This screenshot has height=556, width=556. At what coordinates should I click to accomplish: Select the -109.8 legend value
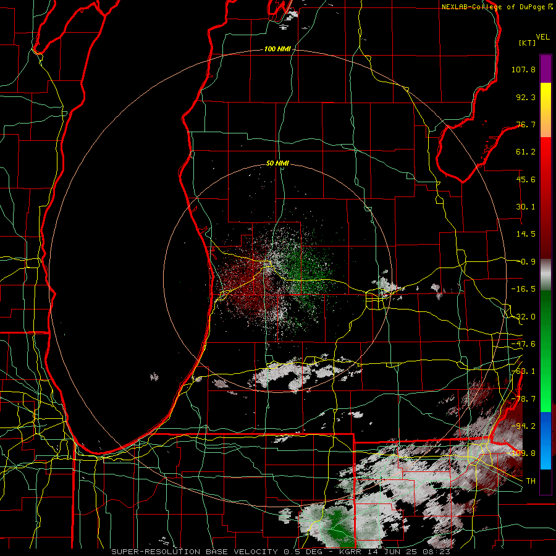(x=522, y=453)
